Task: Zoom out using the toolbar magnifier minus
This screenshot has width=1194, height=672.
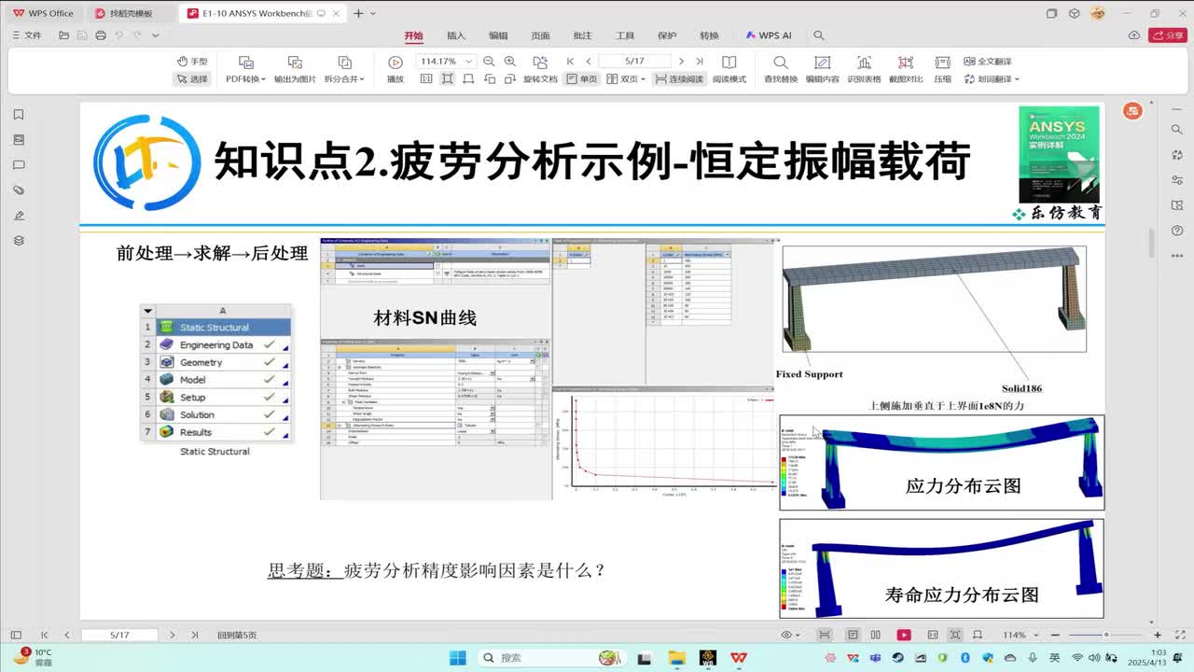Action: [x=489, y=62]
